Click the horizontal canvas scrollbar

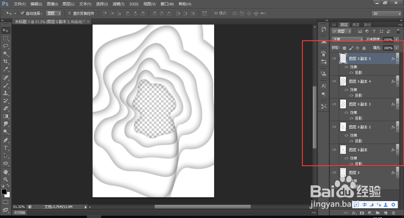pos(203,207)
